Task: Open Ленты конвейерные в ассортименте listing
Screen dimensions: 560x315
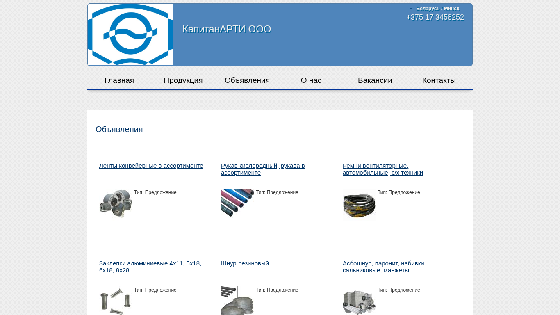Action: (151, 166)
